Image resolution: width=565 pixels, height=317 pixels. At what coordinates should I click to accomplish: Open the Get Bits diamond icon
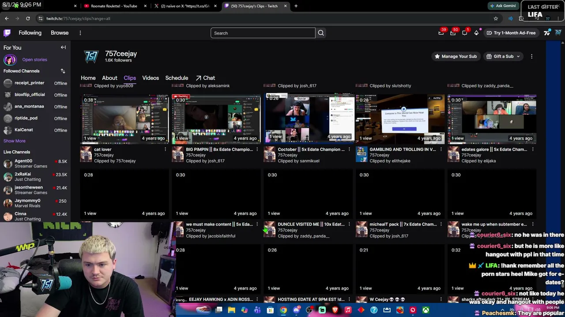click(476, 33)
